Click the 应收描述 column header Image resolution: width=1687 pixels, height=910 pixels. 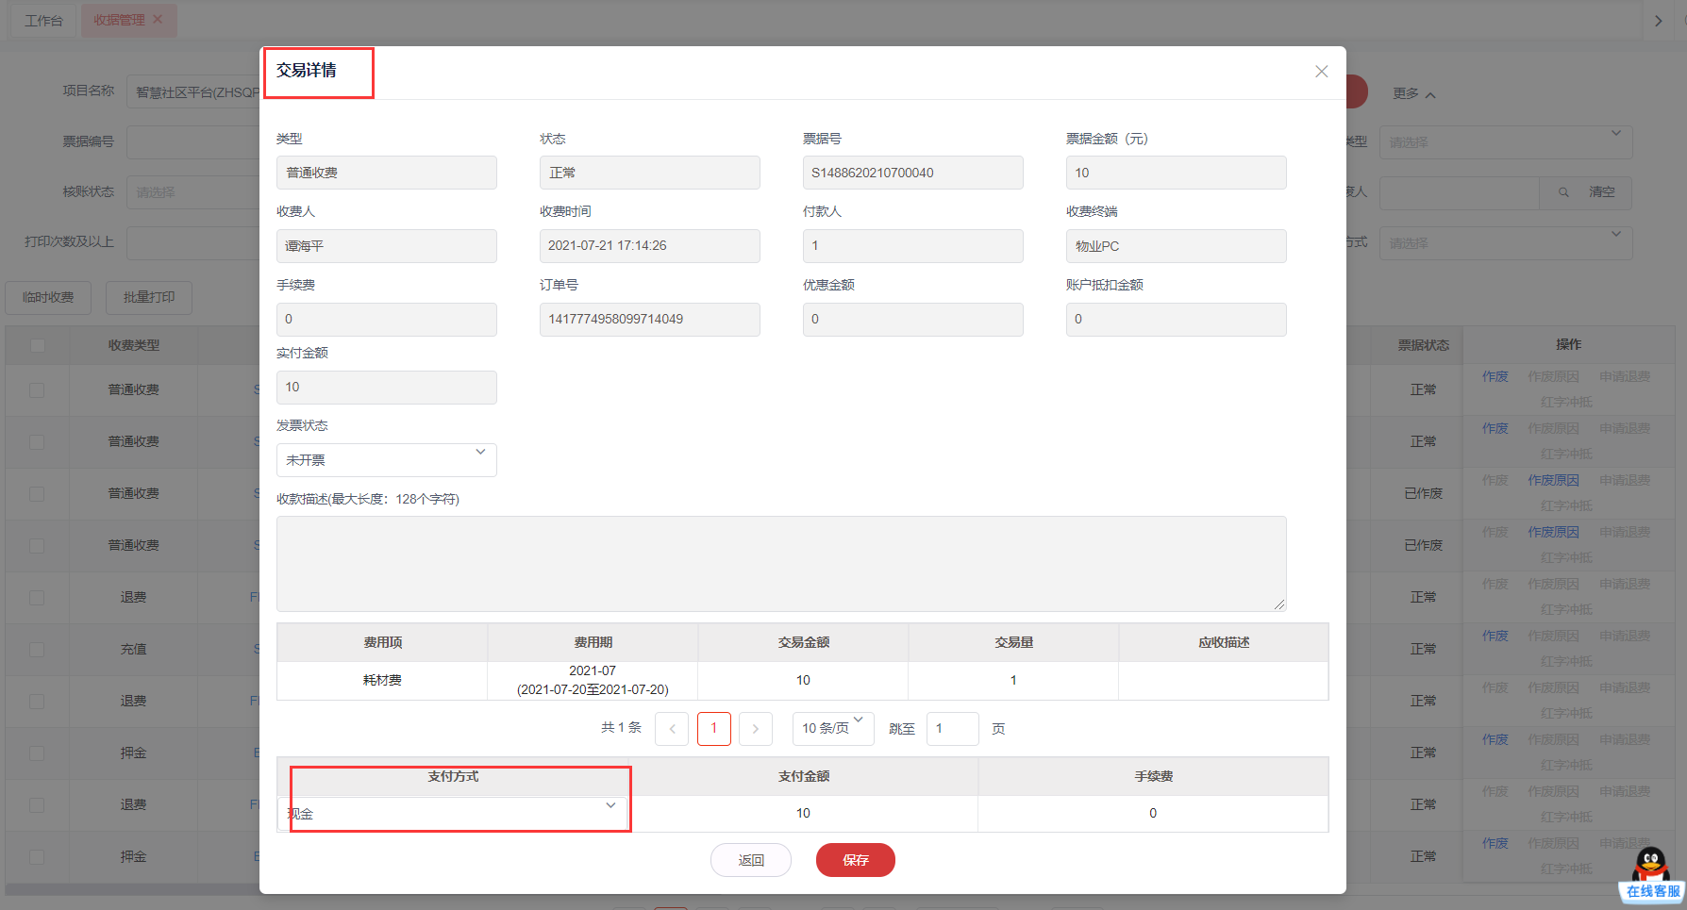[1224, 642]
